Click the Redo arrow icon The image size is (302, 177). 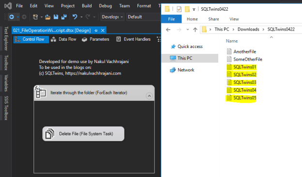tap(88, 17)
